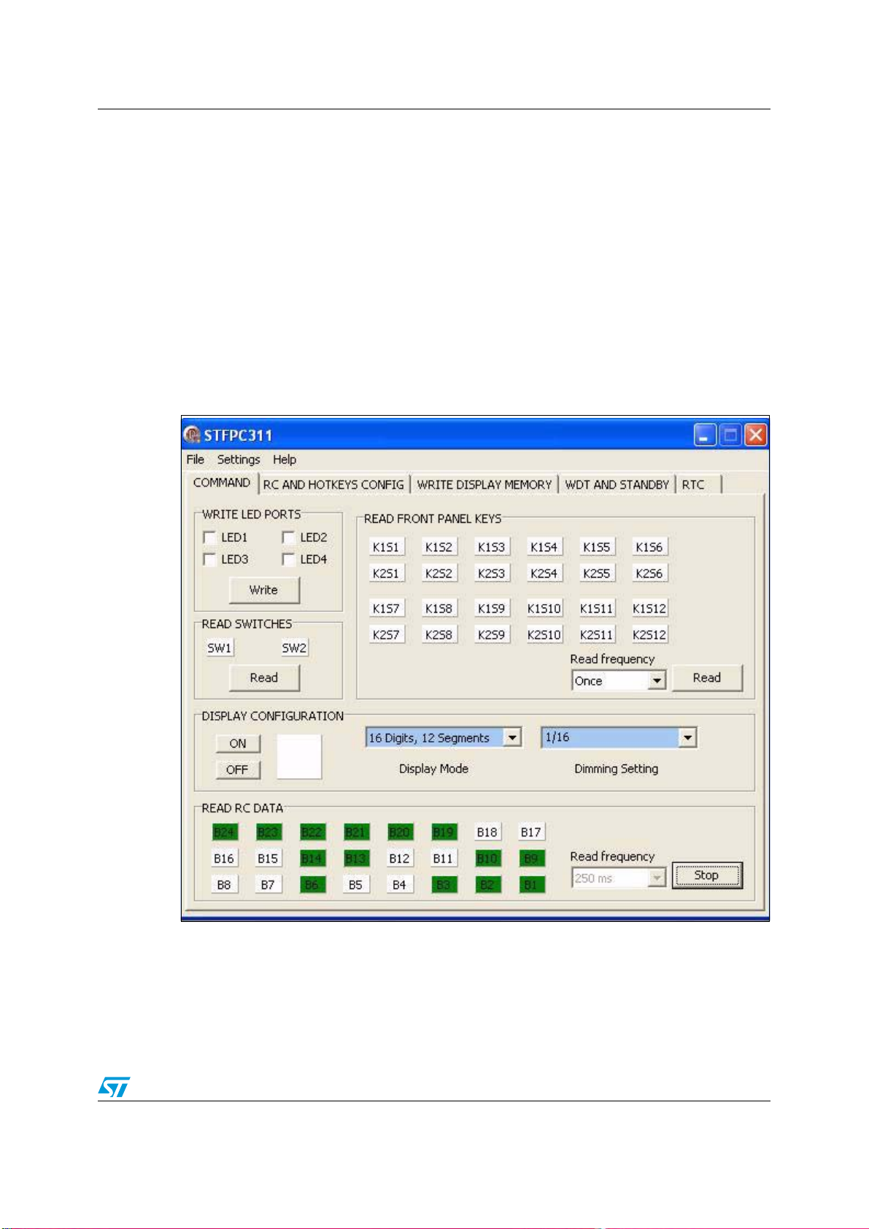Click the K2S5 key indicator
The width and height of the screenshot is (869, 1229).
pyautogui.click(x=597, y=573)
